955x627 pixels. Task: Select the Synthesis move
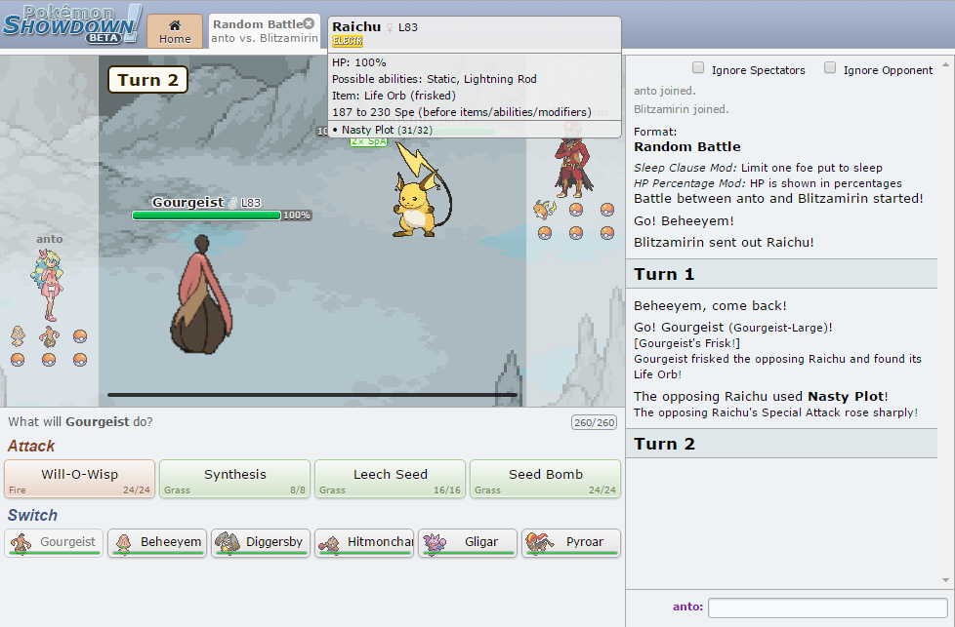click(235, 479)
